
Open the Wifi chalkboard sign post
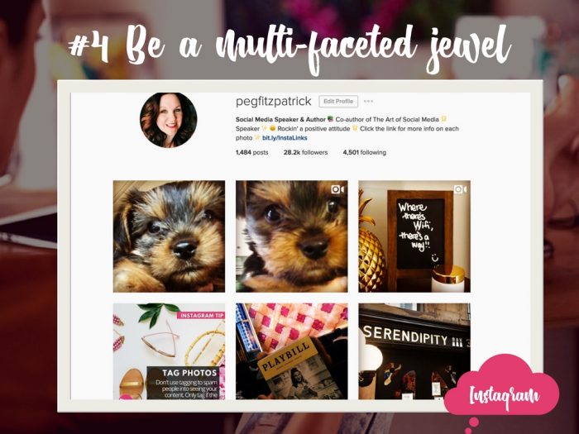click(x=414, y=236)
